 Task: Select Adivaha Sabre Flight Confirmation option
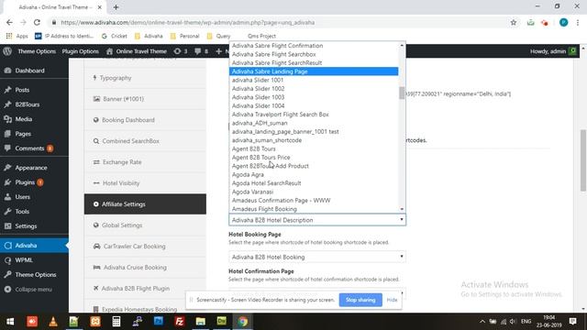click(314, 46)
